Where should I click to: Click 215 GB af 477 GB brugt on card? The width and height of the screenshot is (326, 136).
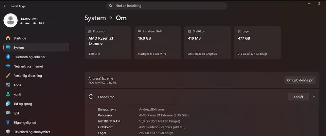(x=252, y=54)
